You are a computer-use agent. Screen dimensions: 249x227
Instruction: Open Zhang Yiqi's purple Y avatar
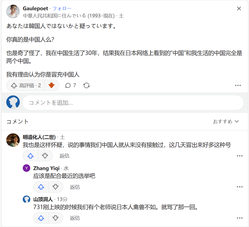pyautogui.click(x=26, y=168)
